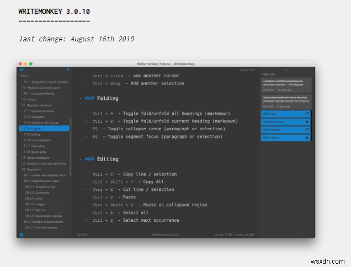Screen dimensions: 351x267
Task: Click the small chevron atop the right panel
Action: tap(286, 70)
